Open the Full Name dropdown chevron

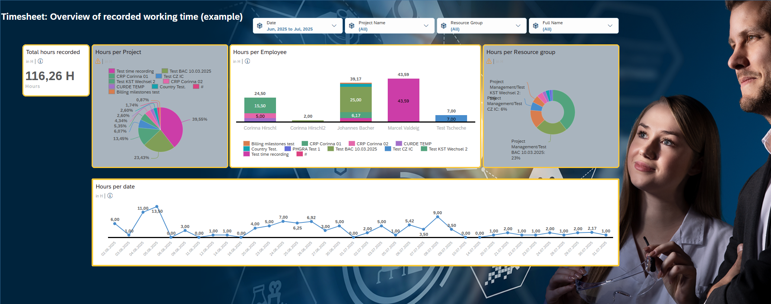610,26
